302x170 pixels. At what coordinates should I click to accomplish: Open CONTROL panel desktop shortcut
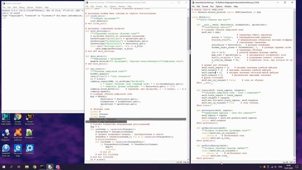pyautogui.click(x=30, y=149)
